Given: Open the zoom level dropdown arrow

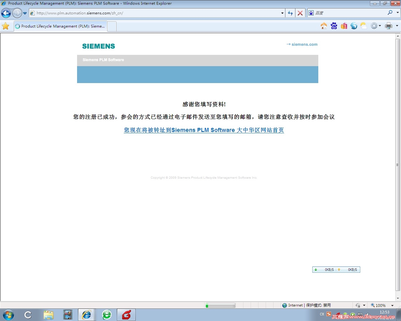Looking at the screenshot, I should (392, 305).
